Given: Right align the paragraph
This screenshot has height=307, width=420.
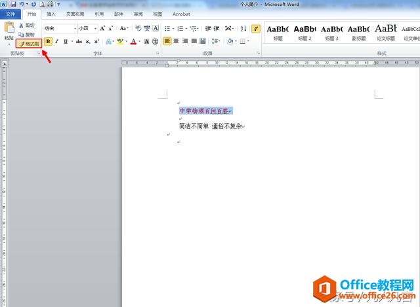Looking at the screenshot, I should (185, 41).
